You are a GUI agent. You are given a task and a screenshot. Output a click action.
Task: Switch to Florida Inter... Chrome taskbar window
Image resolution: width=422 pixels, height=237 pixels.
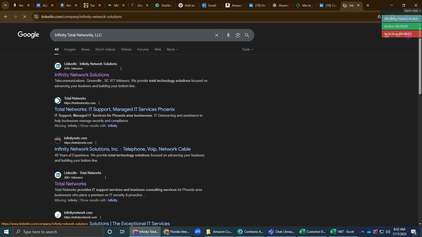176,232
